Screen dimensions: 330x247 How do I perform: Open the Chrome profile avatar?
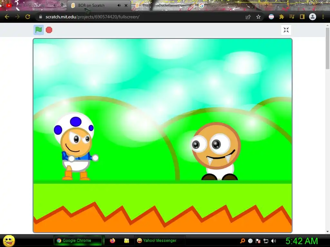pos(313,17)
